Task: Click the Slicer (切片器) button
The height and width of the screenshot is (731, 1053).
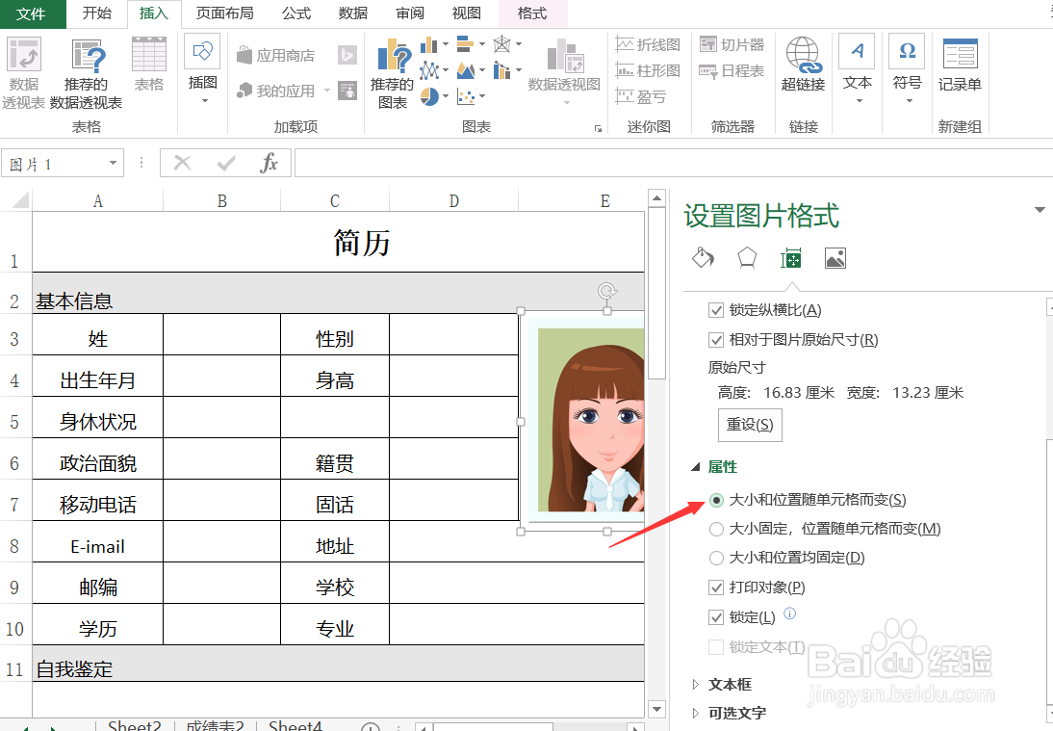Action: pos(732,44)
